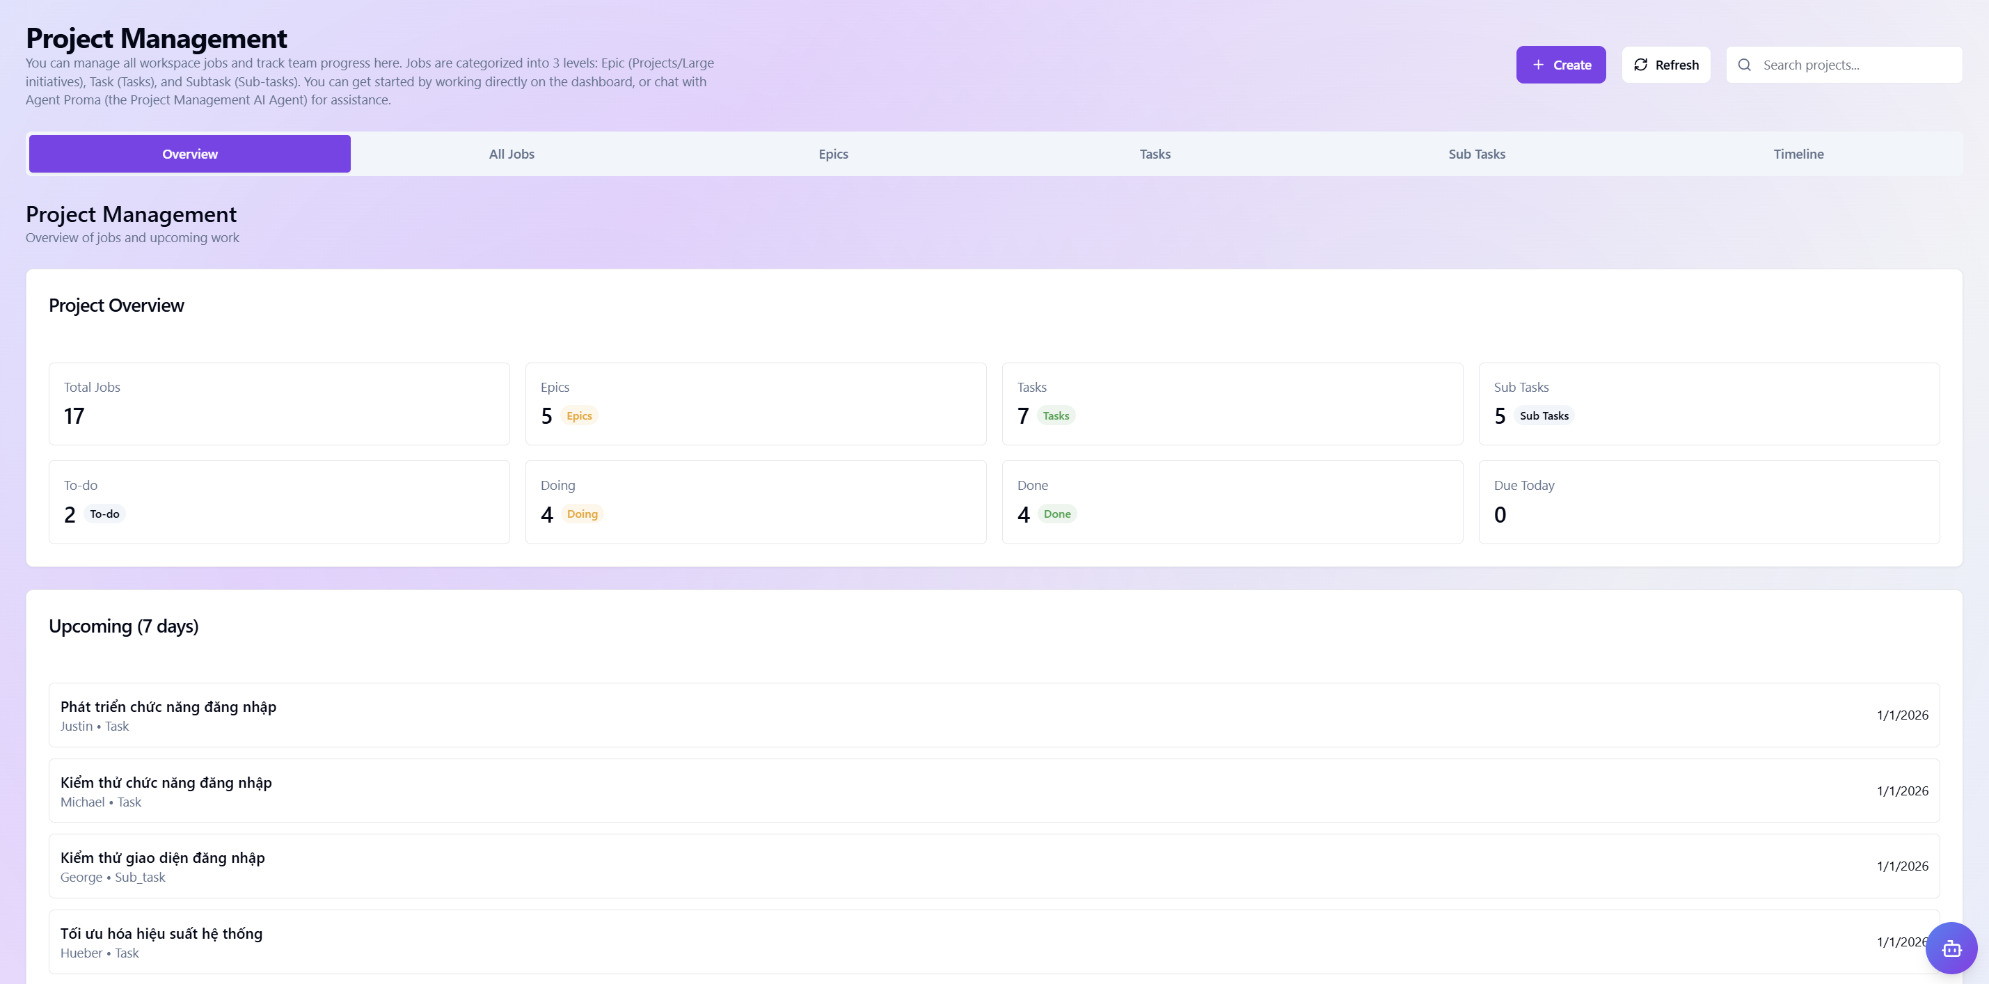The width and height of the screenshot is (1989, 984).
Task: Click the Refresh button
Action: coord(1665,65)
